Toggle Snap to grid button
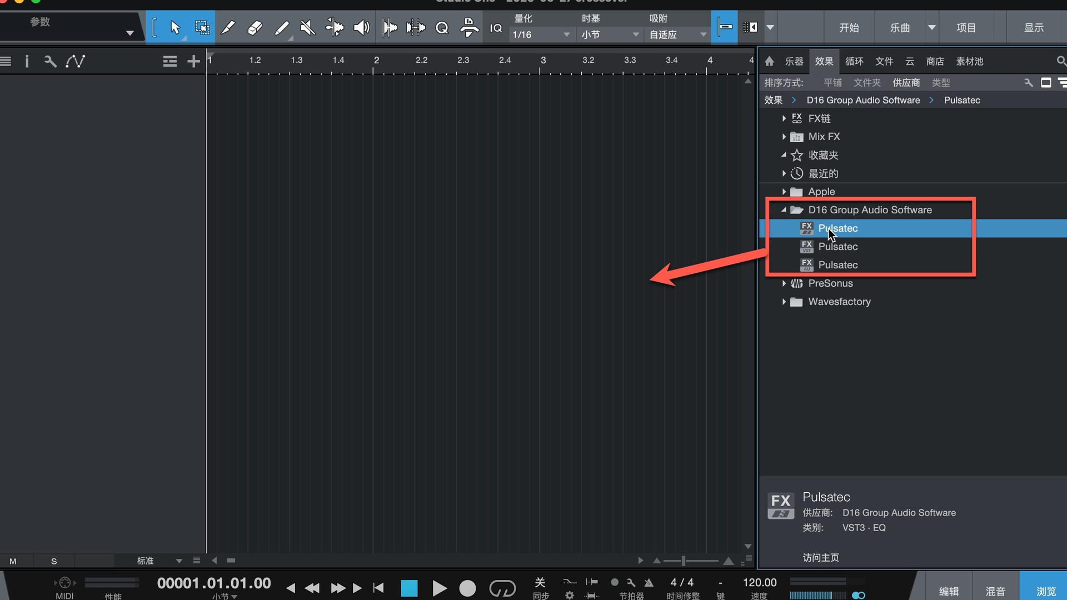Image resolution: width=1067 pixels, height=600 pixels. (724, 27)
